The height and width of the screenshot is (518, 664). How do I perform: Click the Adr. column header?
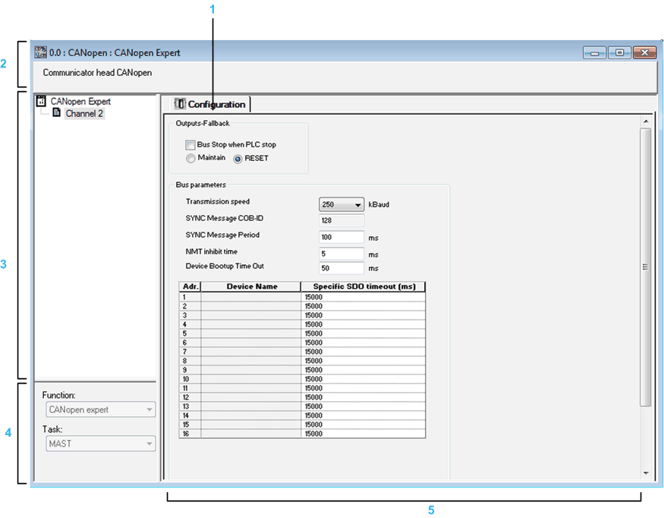coord(190,286)
